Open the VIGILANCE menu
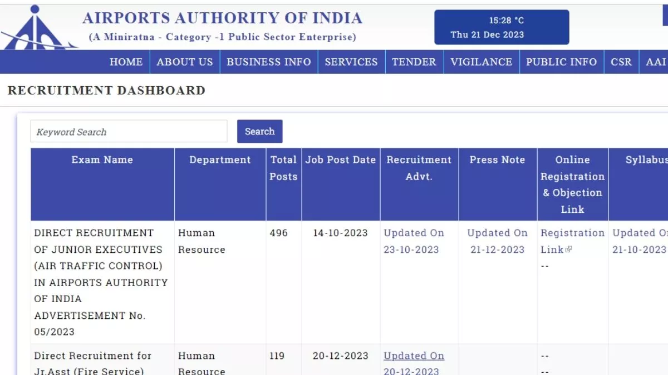The height and width of the screenshot is (375, 668). click(x=482, y=62)
